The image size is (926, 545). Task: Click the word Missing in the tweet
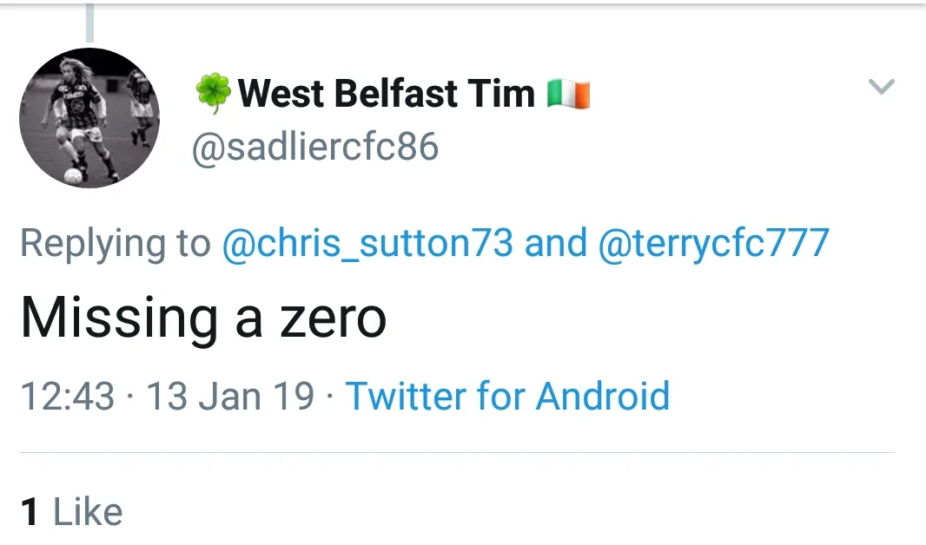[x=119, y=318]
